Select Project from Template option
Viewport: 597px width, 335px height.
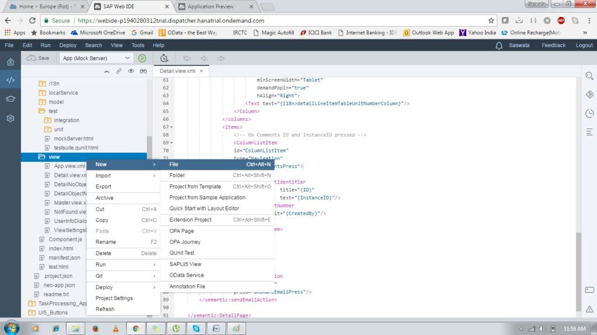click(217, 187)
